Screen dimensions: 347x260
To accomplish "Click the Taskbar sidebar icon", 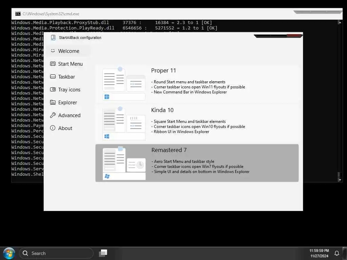I will click(x=53, y=77).
